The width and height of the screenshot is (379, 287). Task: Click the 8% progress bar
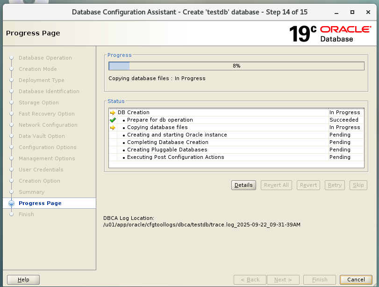[x=236, y=66]
